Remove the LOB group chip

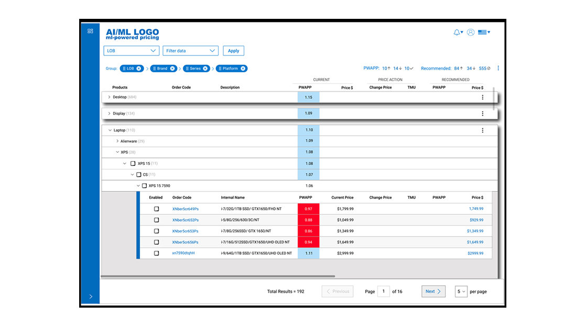point(139,69)
